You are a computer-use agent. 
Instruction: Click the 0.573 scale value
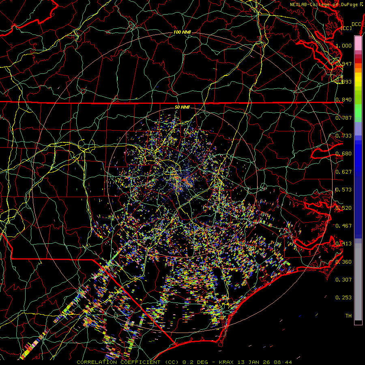click(344, 190)
